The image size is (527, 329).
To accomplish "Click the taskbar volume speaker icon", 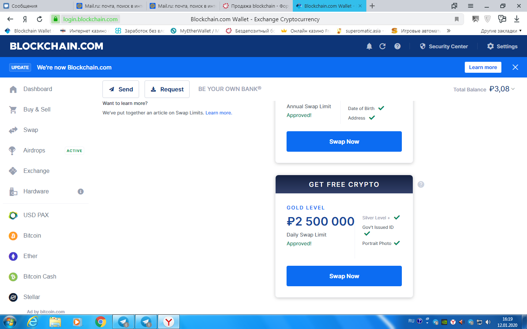I will click(488, 322).
